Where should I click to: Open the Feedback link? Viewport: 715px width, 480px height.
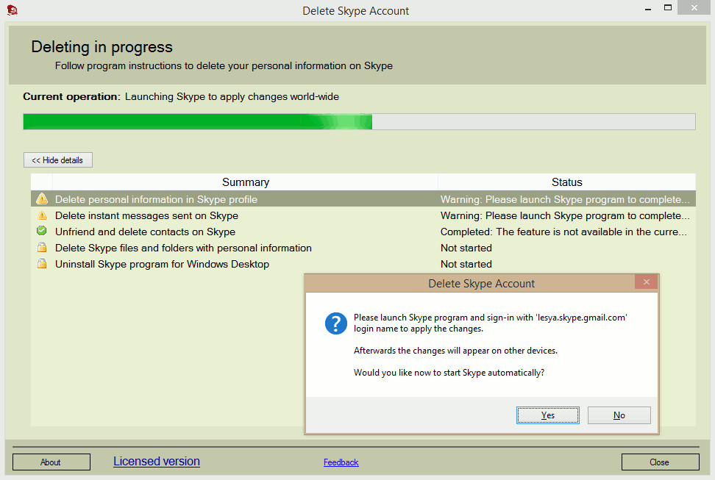pyautogui.click(x=341, y=462)
